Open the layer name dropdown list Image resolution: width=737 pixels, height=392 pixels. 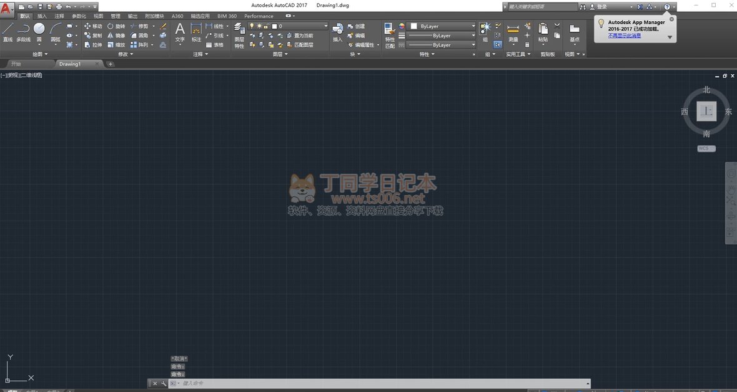(325, 26)
